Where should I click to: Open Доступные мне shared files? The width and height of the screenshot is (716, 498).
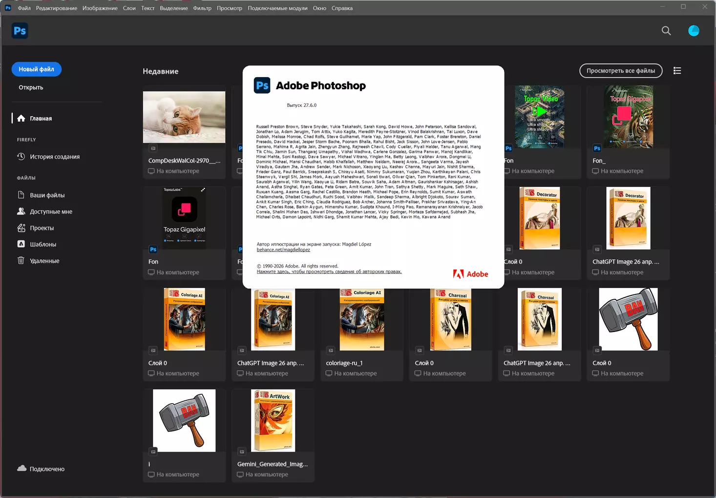tap(51, 212)
